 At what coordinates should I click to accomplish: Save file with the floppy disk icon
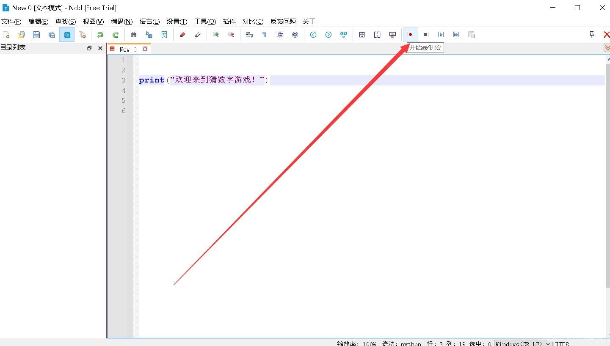pos(36,35)
